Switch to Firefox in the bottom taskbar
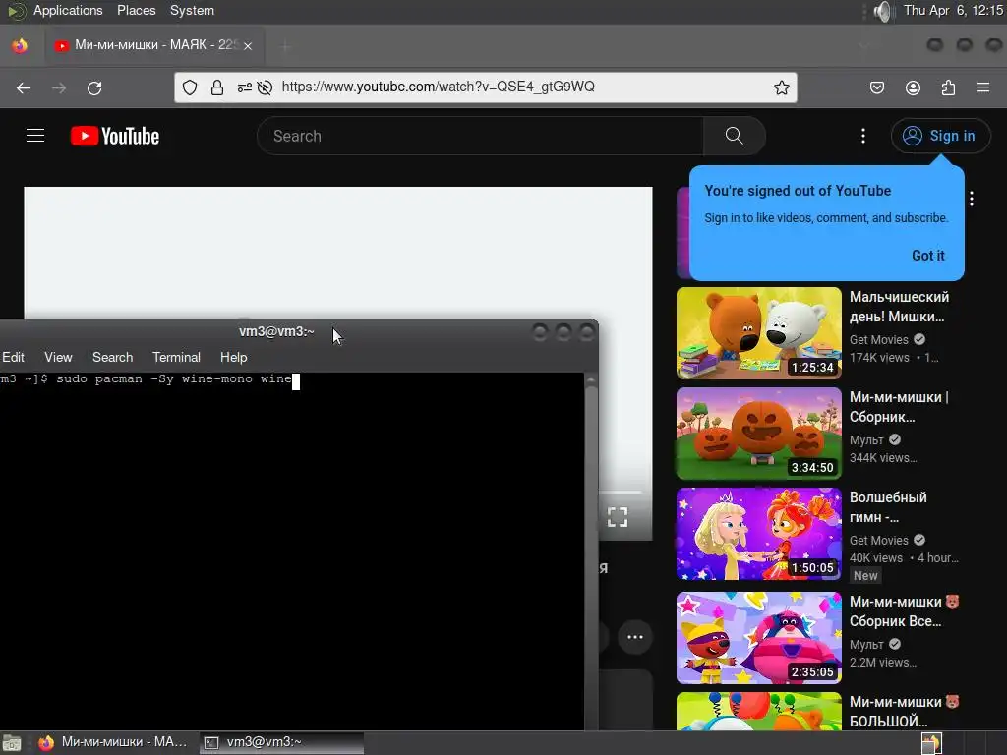 113,742
